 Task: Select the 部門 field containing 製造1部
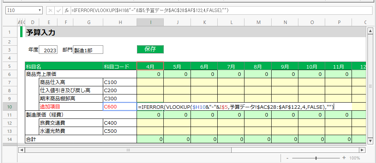click(x=88, y=50)
